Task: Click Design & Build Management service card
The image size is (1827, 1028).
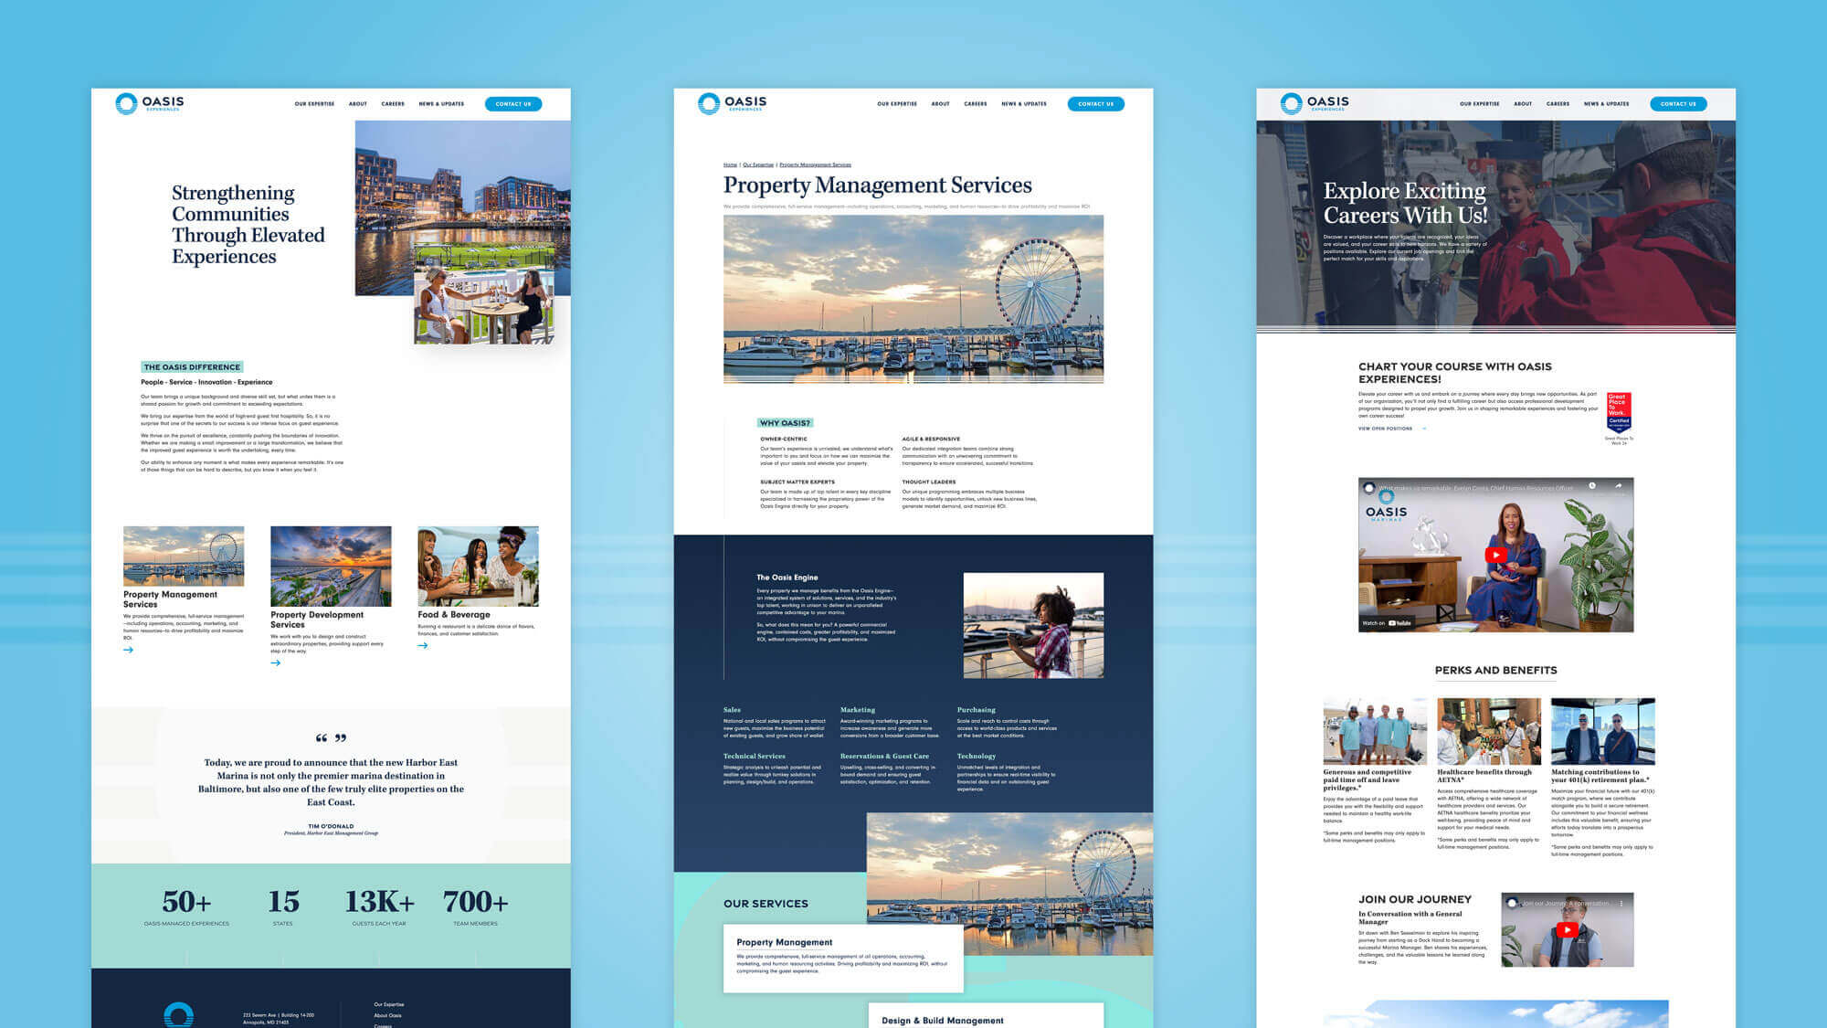Action: 986,1016
